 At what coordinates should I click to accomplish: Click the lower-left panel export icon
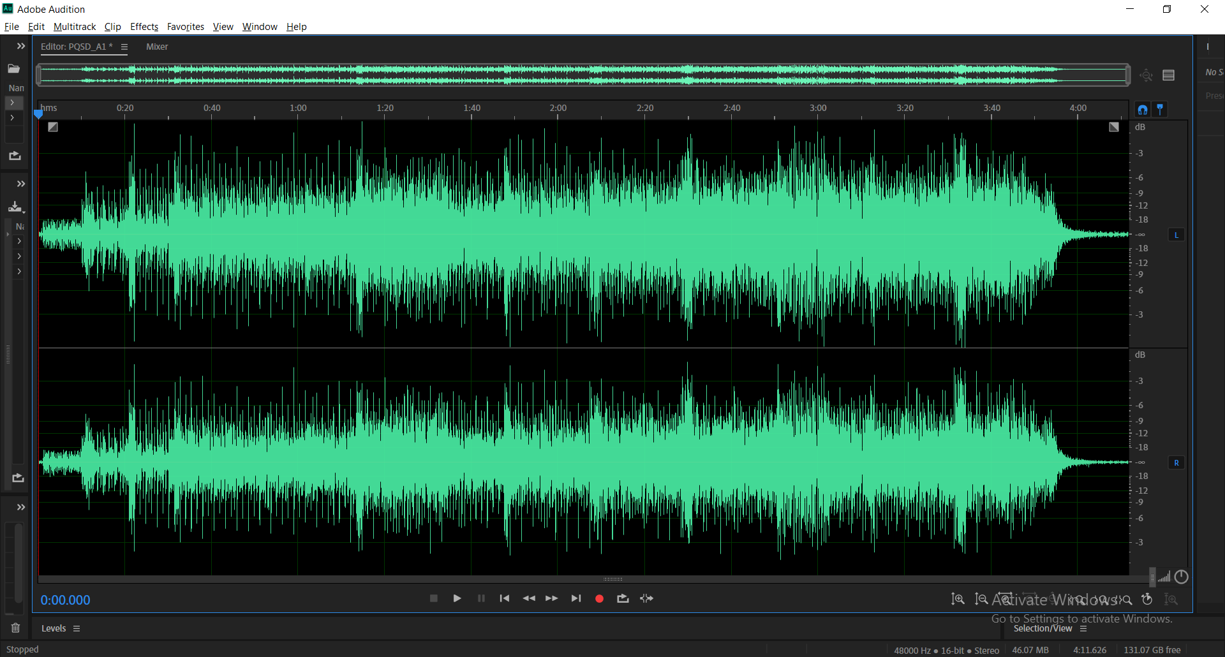pos(18,478)
